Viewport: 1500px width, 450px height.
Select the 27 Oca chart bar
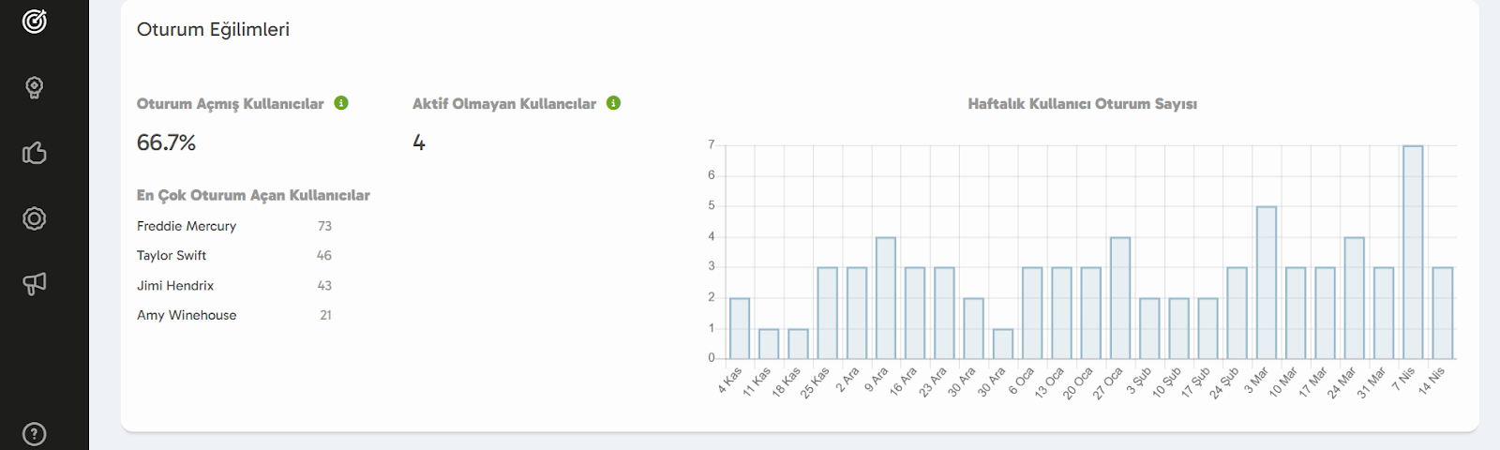click(1120, 298)
